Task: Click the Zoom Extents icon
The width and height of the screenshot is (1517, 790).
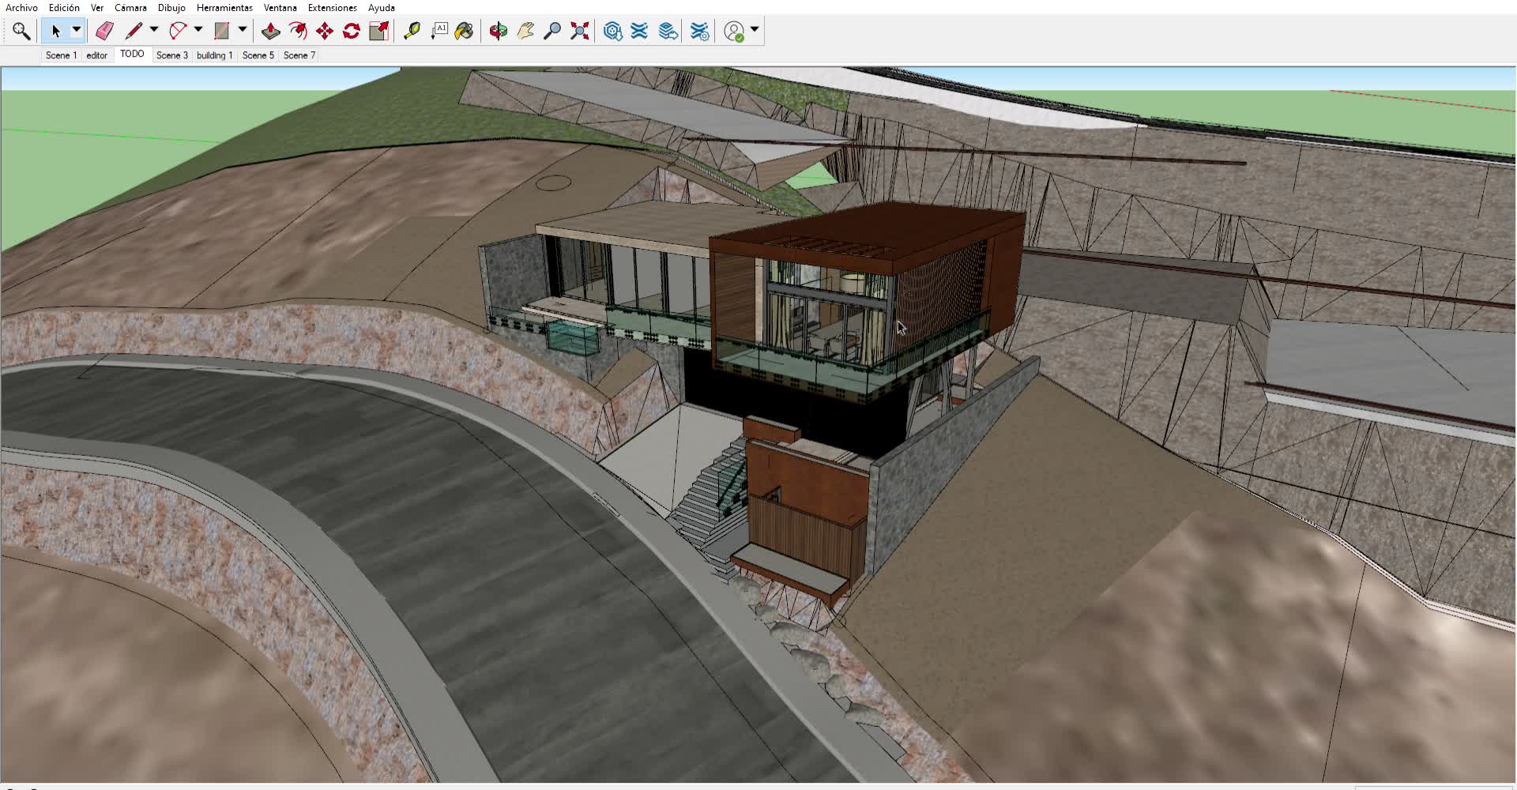Action: click(580, 31)
